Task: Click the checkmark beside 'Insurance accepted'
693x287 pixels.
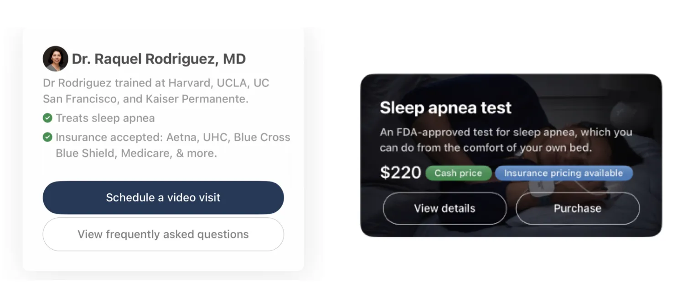Action: pyautogui.click(x=47, y=137)
